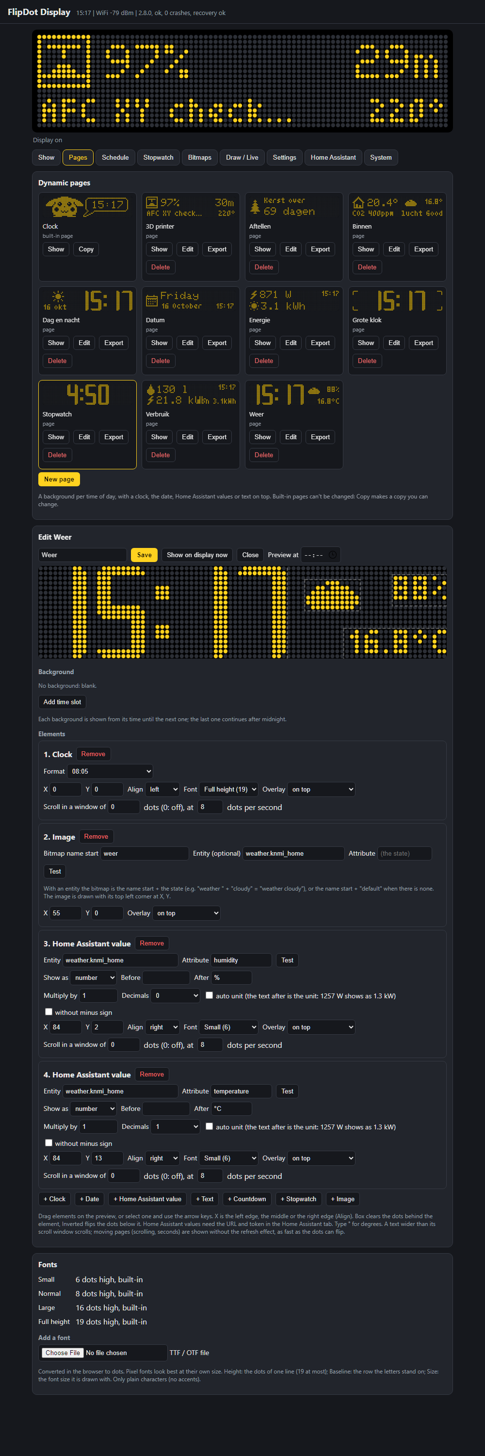Switch to the Schedule tab

pyautogui.click(x=115, y=158)
